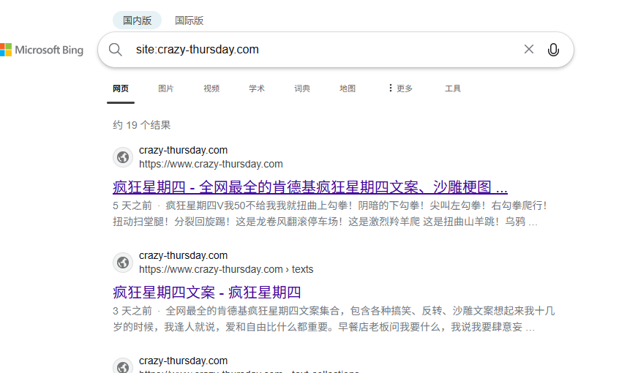Click URL https://www.crazy-thursday.com of first result

(x=211, y=165)
